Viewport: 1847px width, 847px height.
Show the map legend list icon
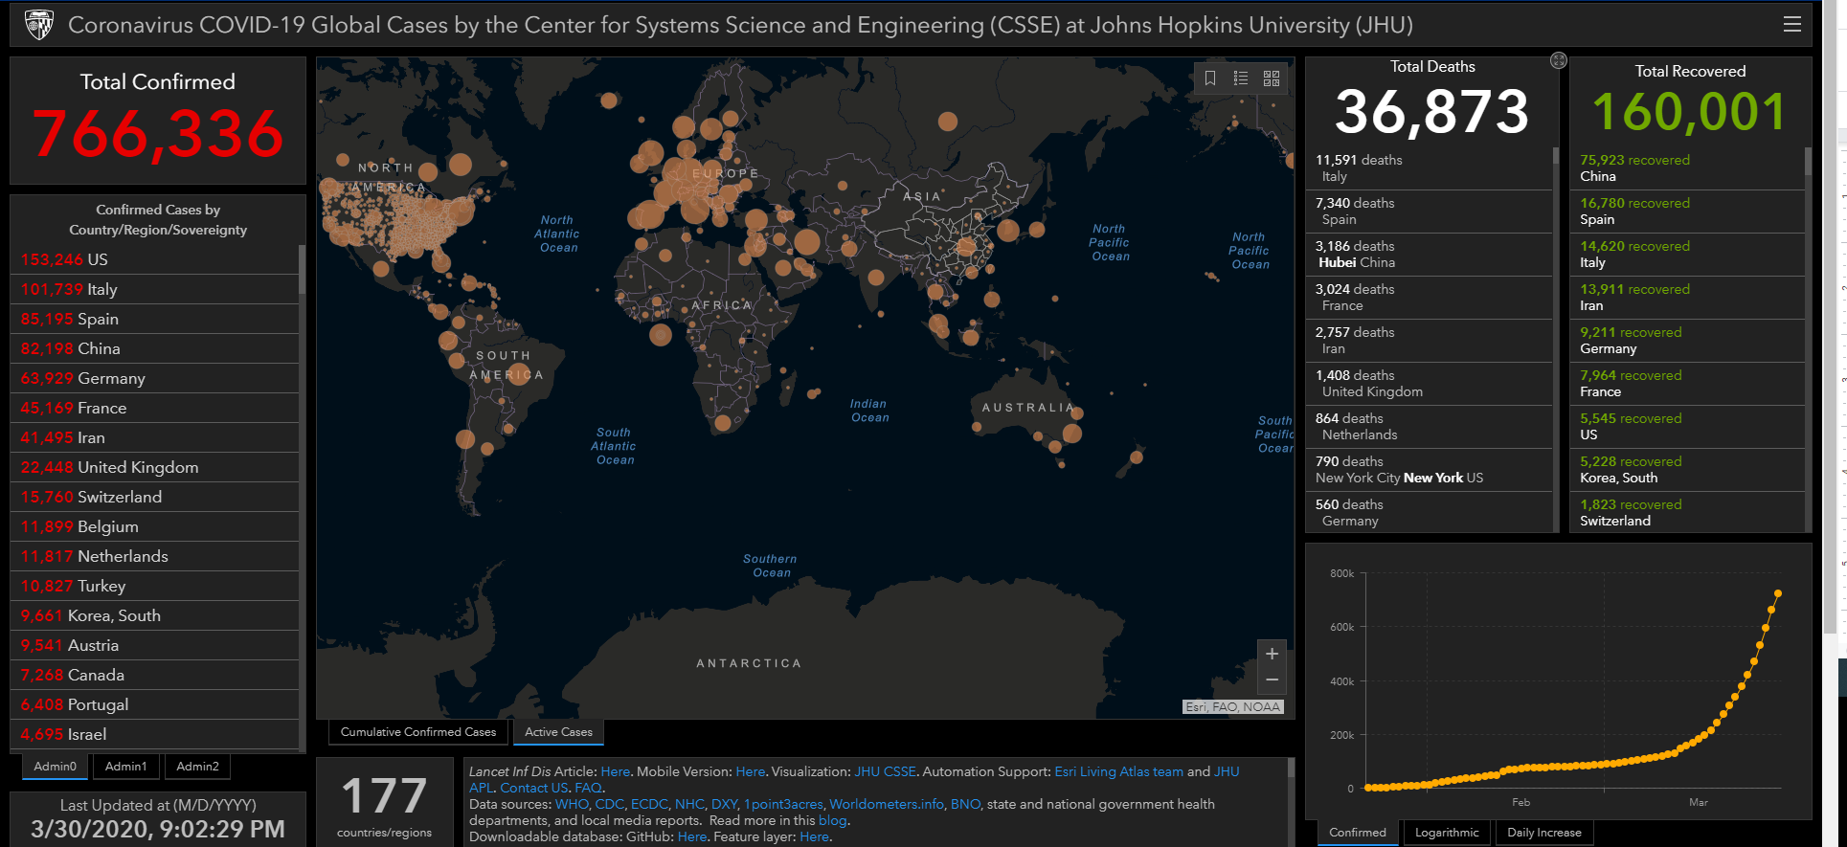click(x=1241, y=78)
